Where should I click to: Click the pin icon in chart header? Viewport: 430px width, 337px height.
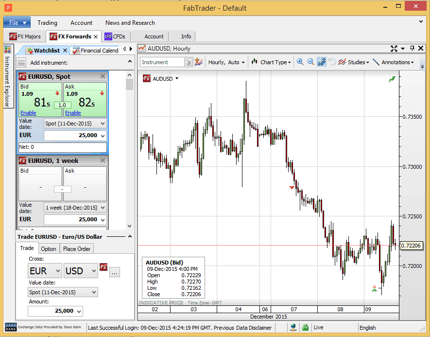coord(412,48)
